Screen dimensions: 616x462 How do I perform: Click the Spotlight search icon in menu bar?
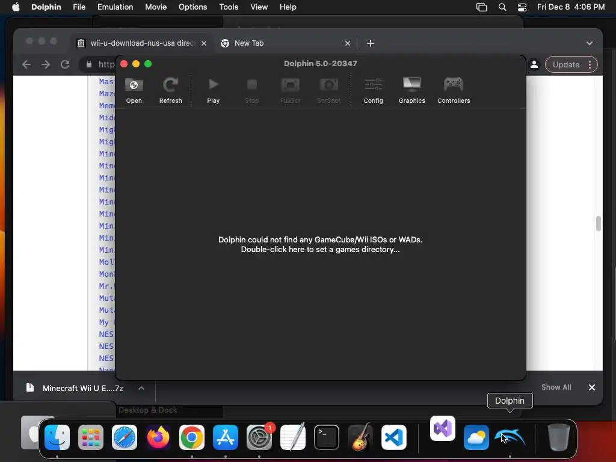pos(502,7)
